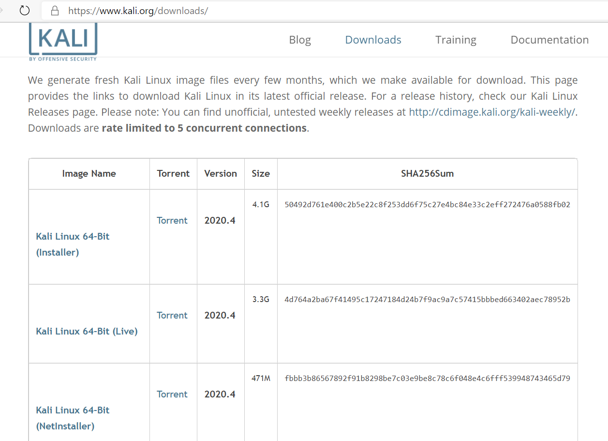Open the Documentation menu item

point(549,40)
